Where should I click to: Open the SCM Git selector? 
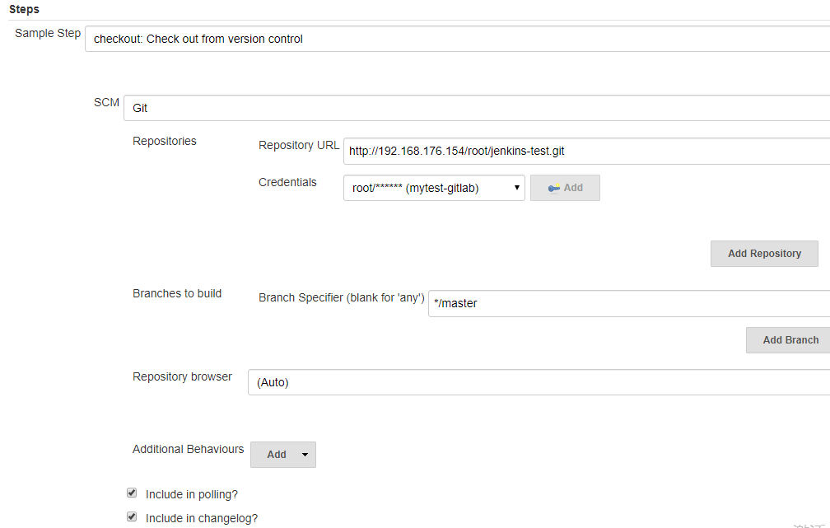click(x=476, y=108)
